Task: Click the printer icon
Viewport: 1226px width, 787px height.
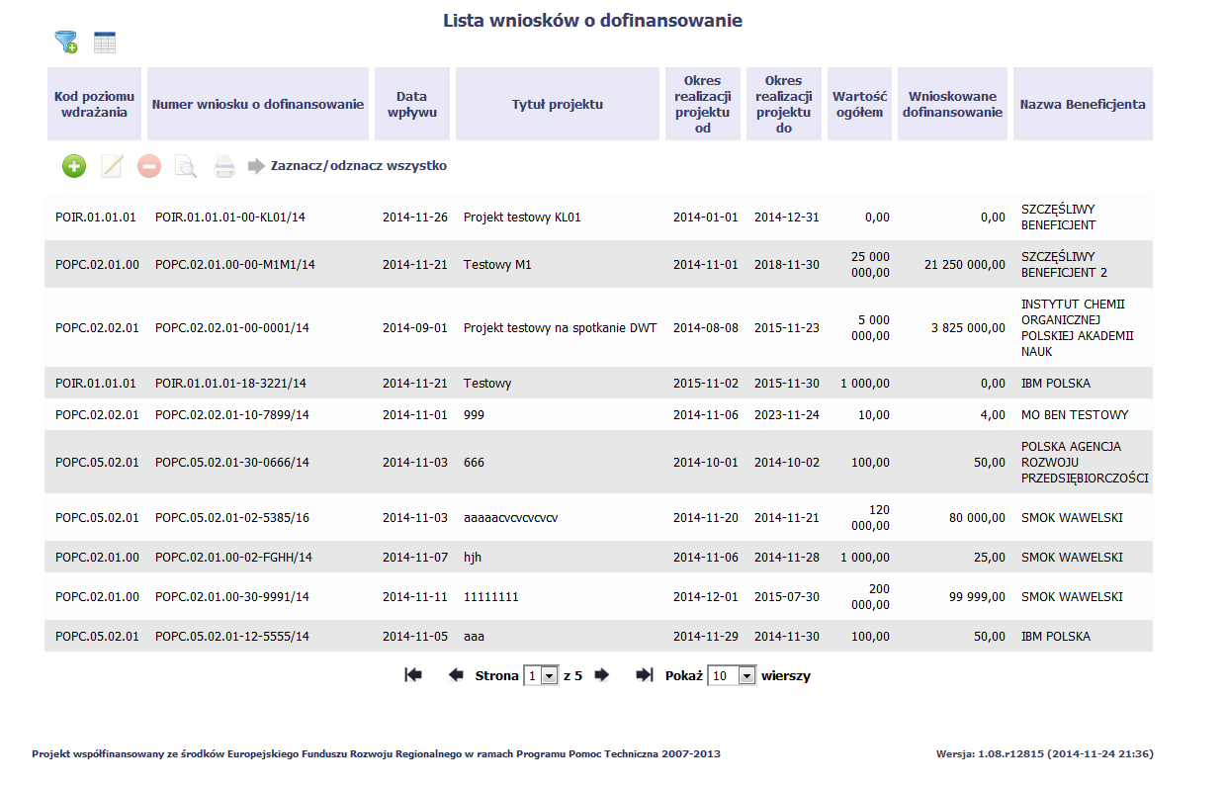Action: pyautogui.click(x=224, y=166)
